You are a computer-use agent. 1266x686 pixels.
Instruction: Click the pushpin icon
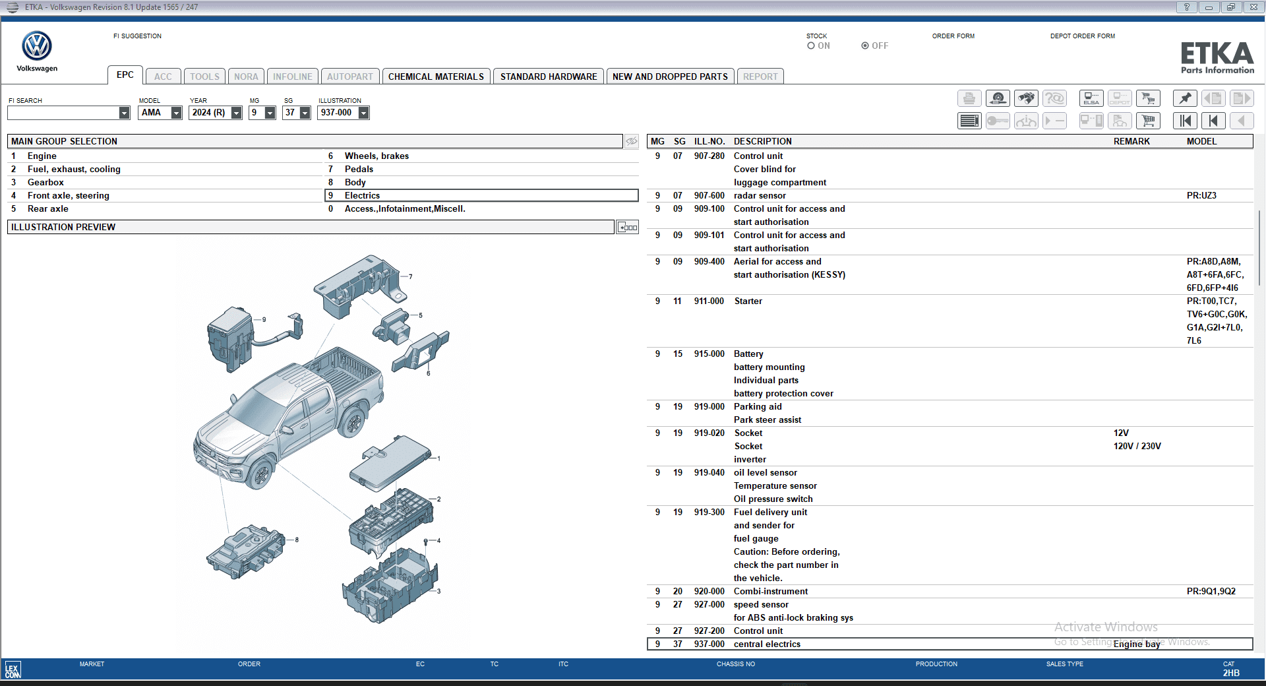coord(1185,99)
